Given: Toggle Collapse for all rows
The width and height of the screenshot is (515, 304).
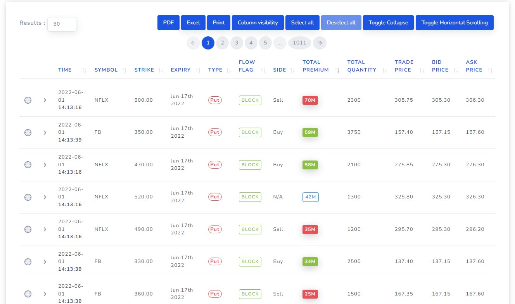Looking at the screenshot, I should (389, 22).
